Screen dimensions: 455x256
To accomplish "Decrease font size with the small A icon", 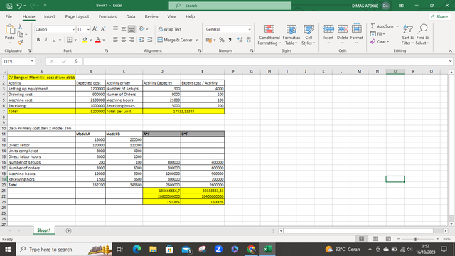I will [x=102, y=29].
